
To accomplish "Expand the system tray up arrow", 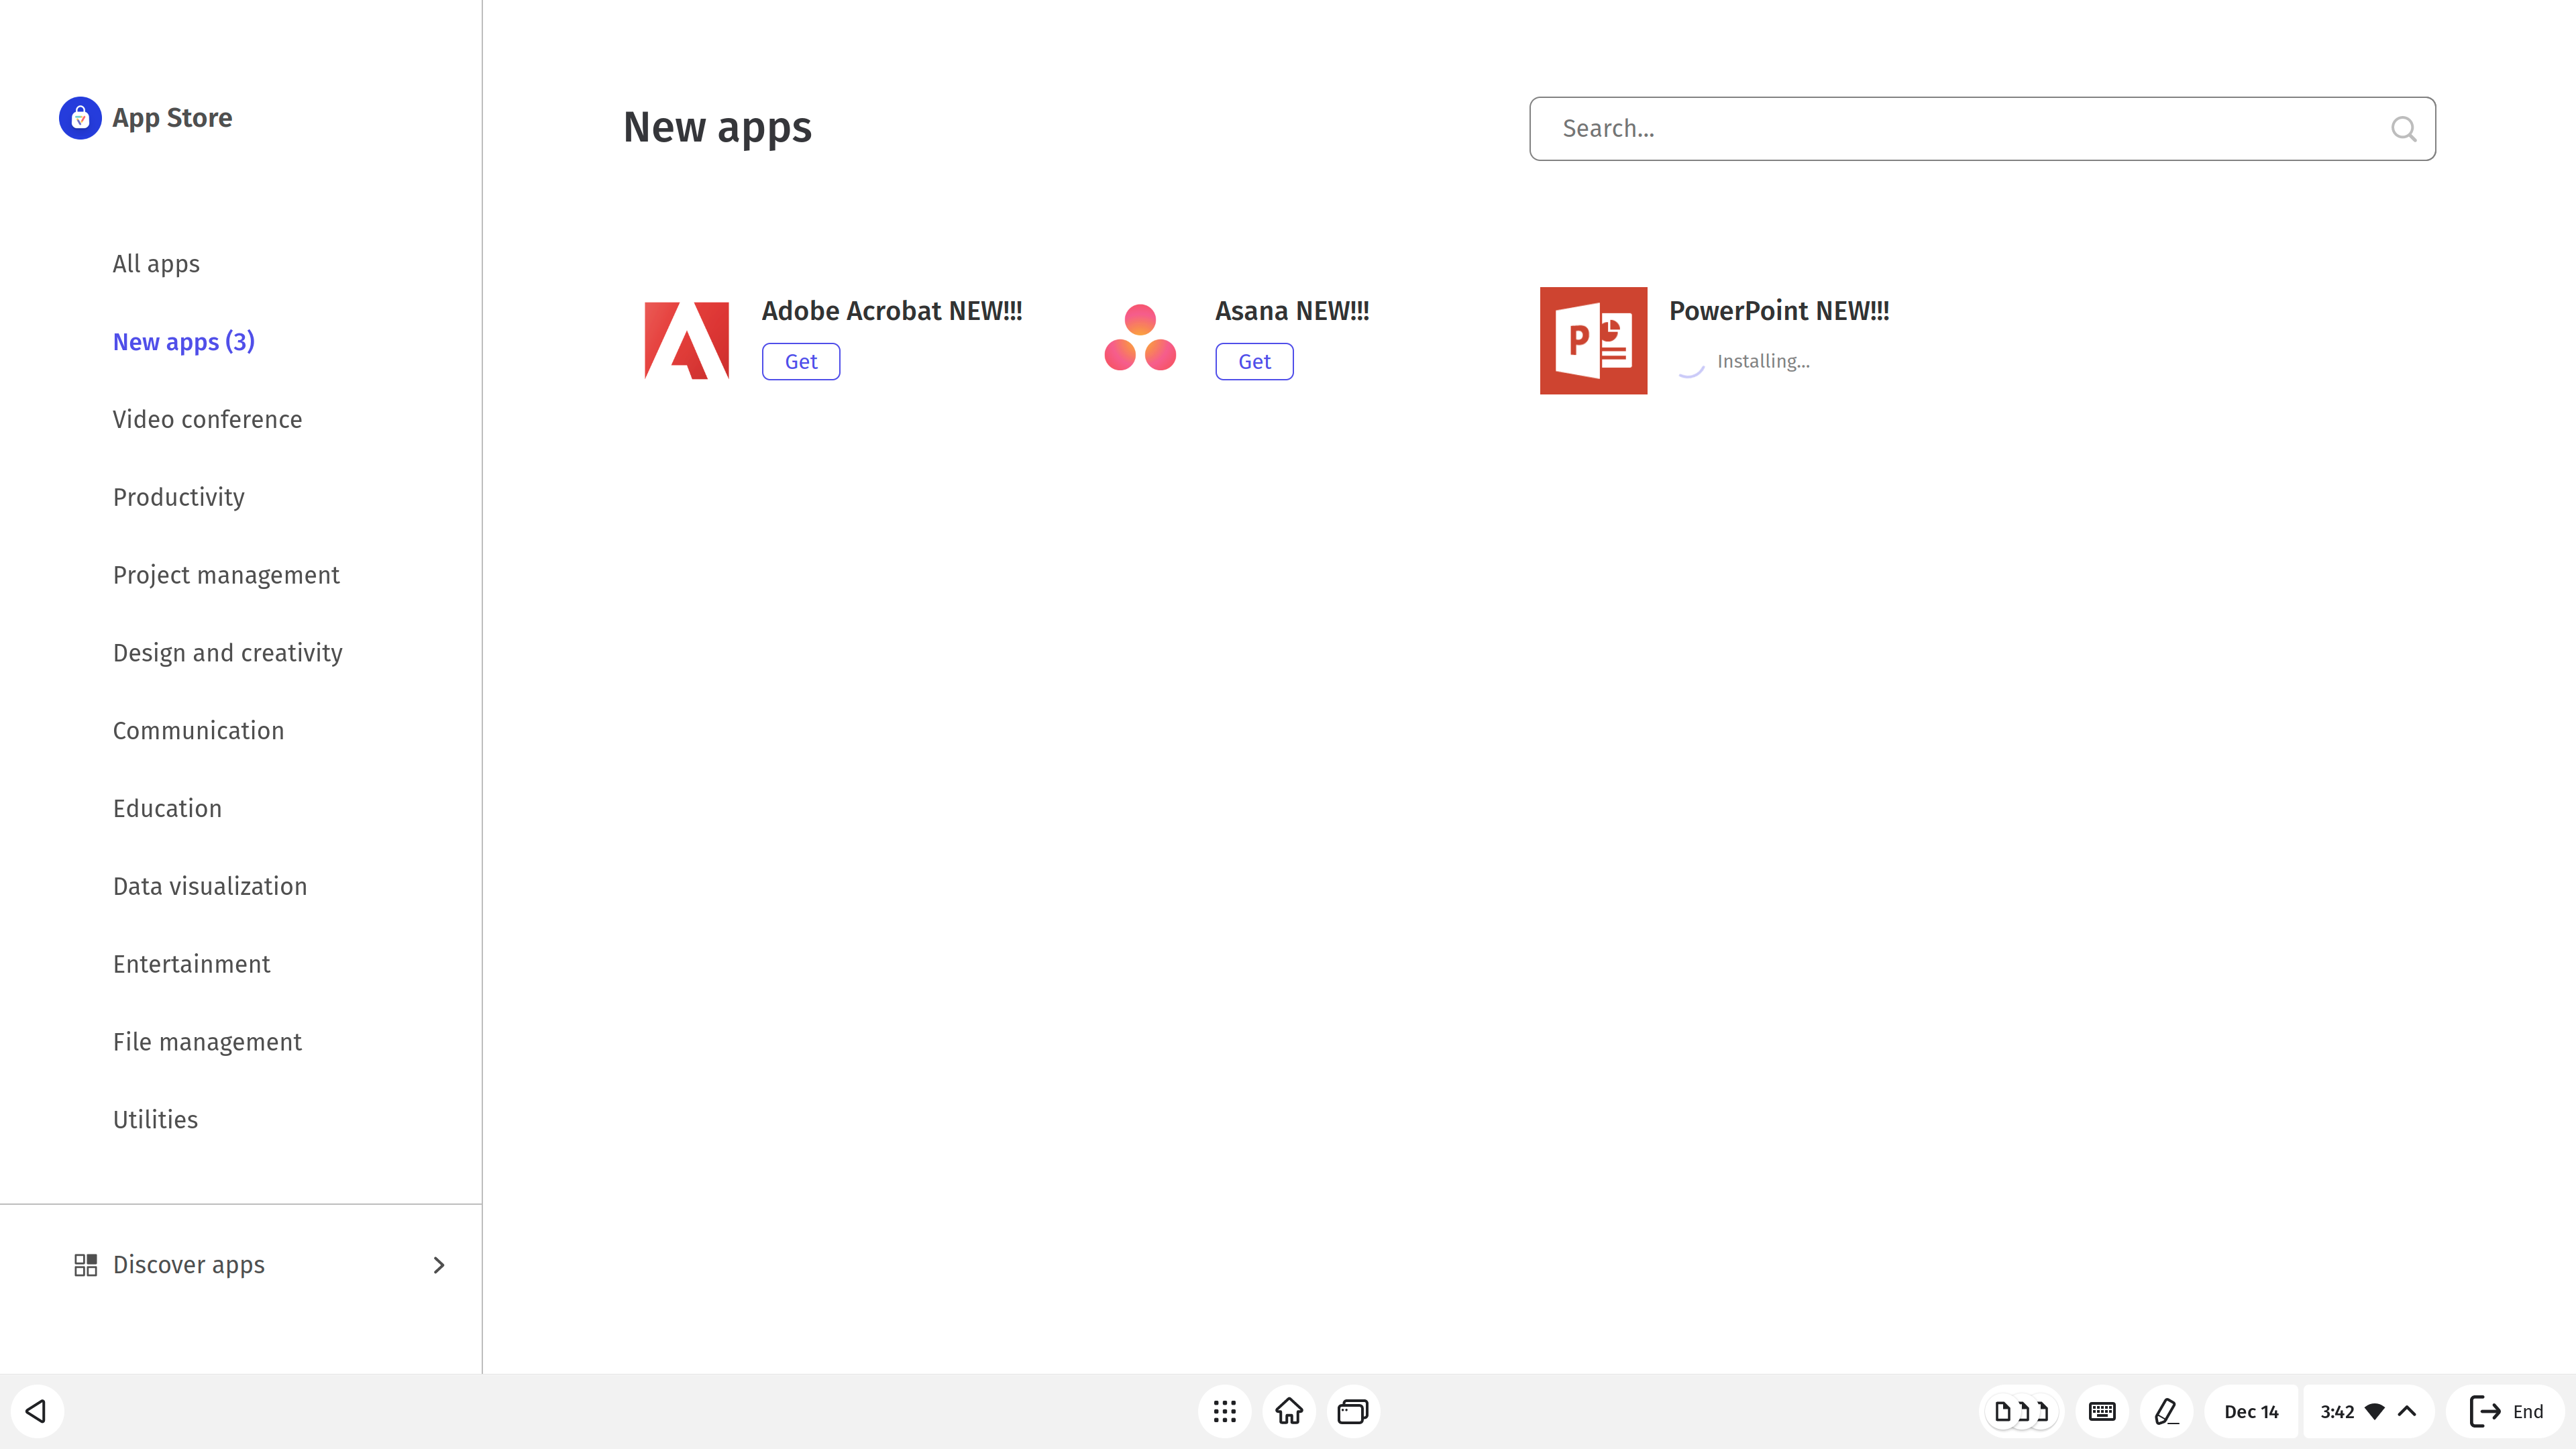I will pos(2407,1411).
